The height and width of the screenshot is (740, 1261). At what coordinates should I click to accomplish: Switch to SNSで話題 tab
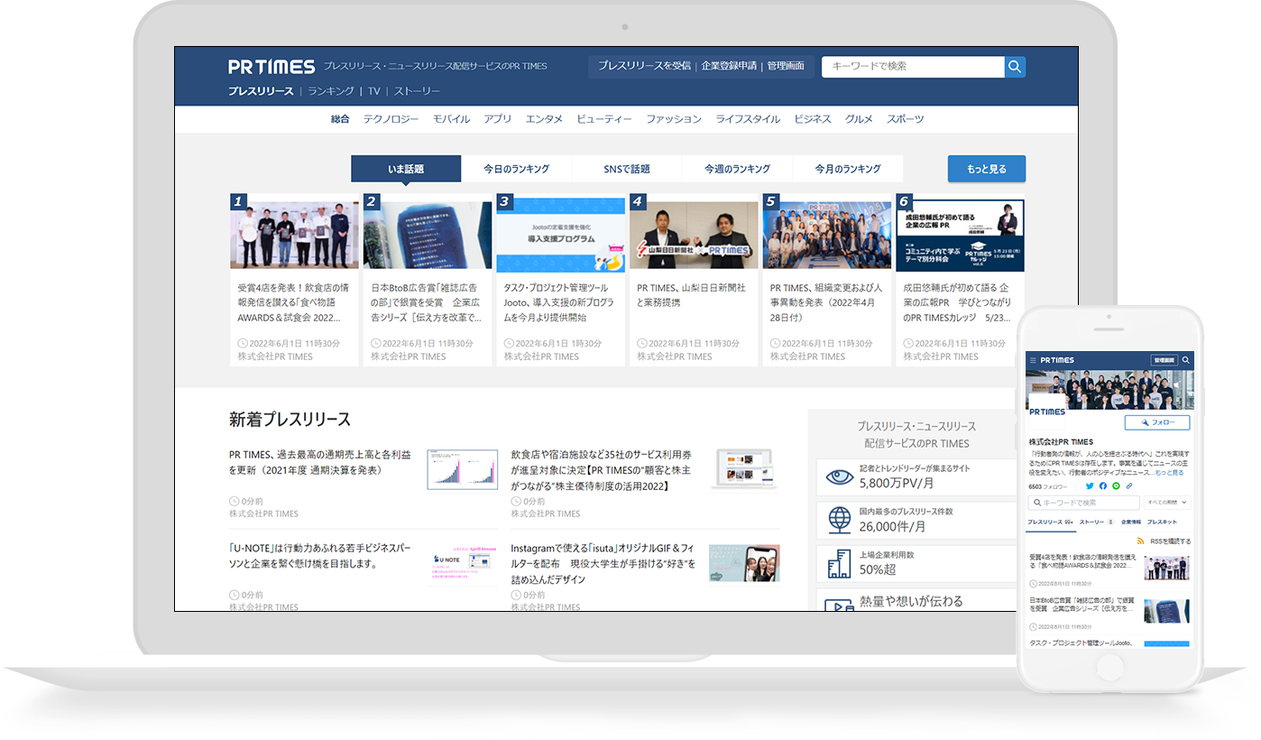(627, 169)
